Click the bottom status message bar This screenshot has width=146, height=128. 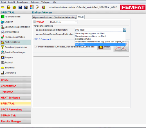[73, 126]
